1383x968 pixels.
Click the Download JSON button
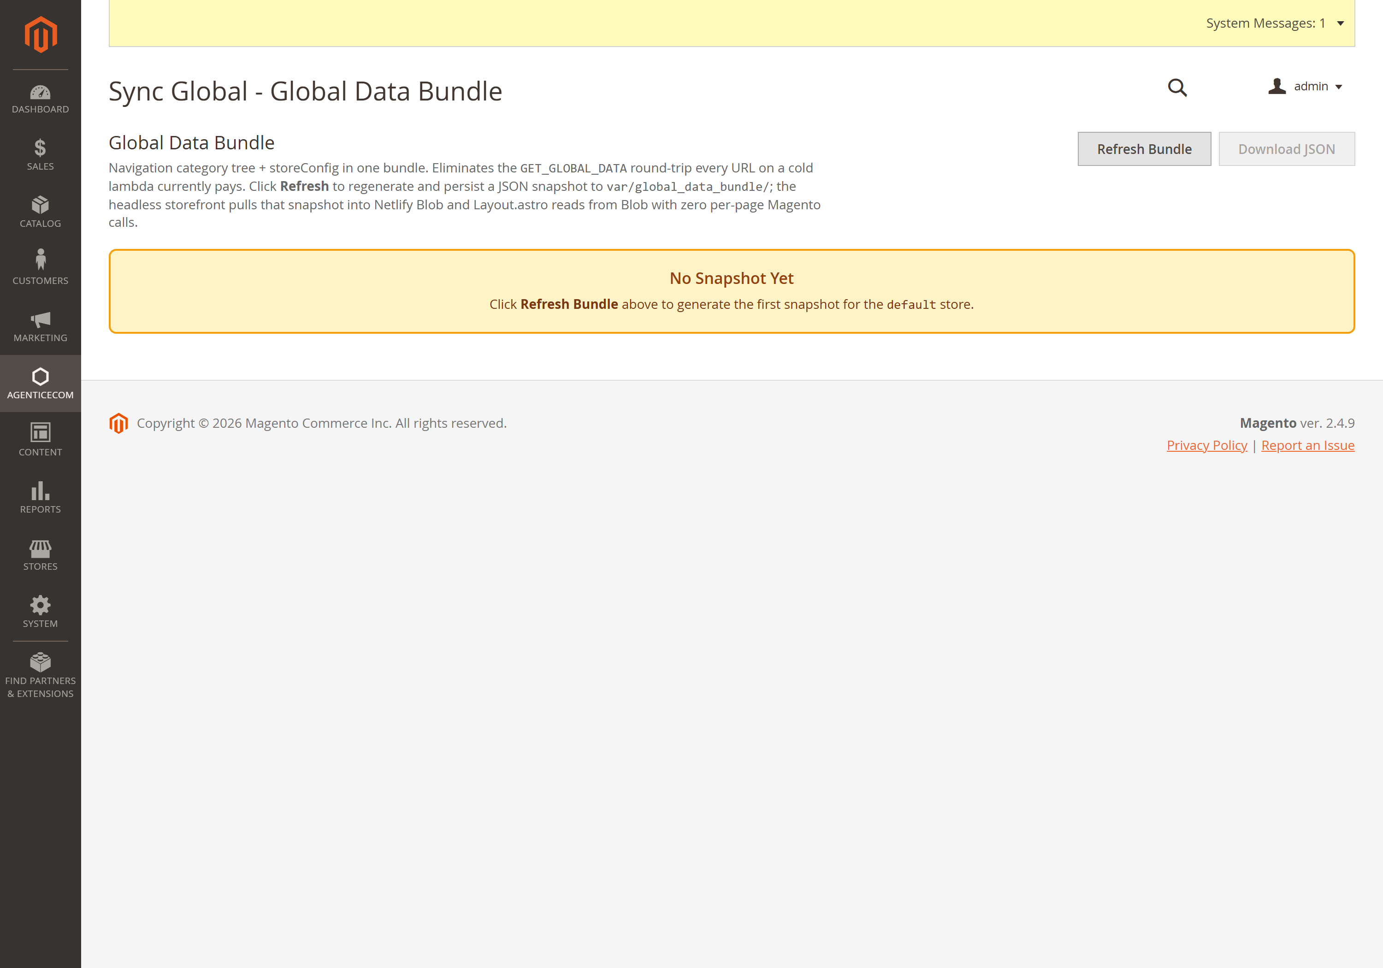[x=1287, y=149]
